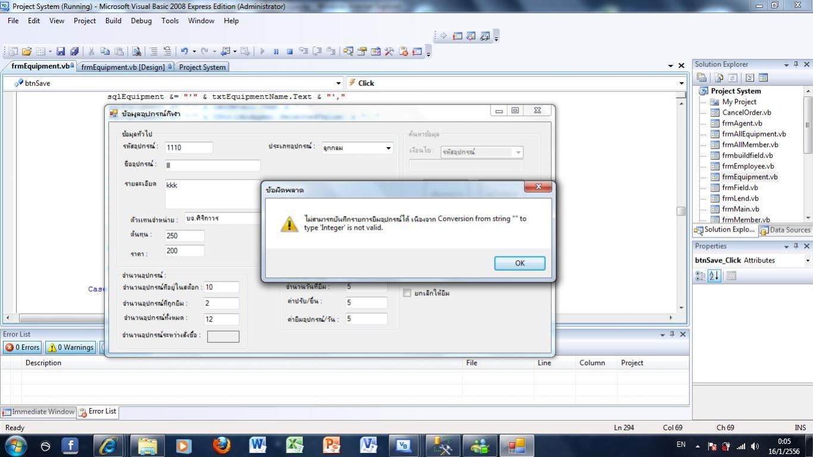Click Alphabetical sort icon in Properties panel
This screenshot has height=457, width=813.
point(714,276)
